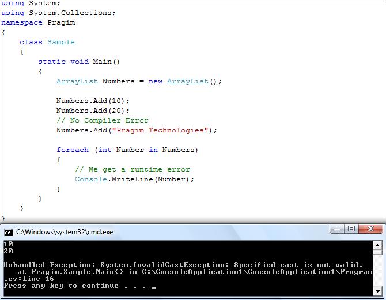Viewport: 386px width, 300px height.
Task: Click the 'foreach (int Number in Numbers)' line
Action: pos(127,150)
